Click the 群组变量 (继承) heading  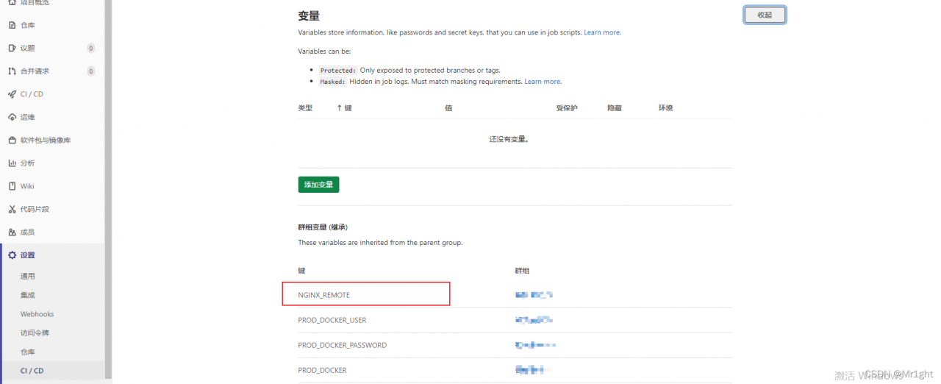[323, 227]
